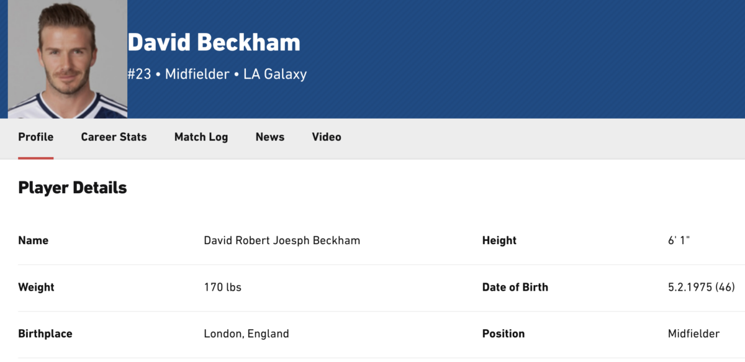
Task: Click the 6' 1" height value
Action: pos(679,240)
